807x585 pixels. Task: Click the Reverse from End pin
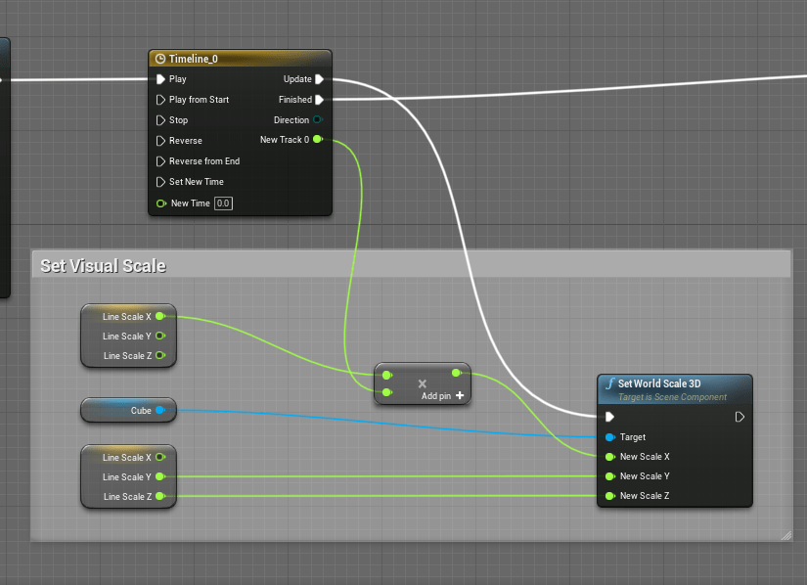[161, 161]
